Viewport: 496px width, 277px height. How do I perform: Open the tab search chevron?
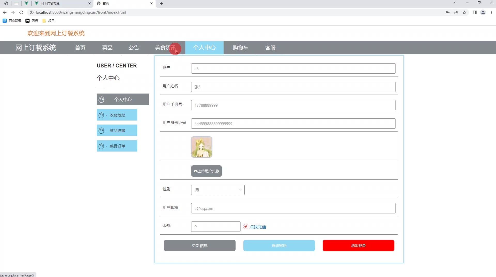pos(455,3)
